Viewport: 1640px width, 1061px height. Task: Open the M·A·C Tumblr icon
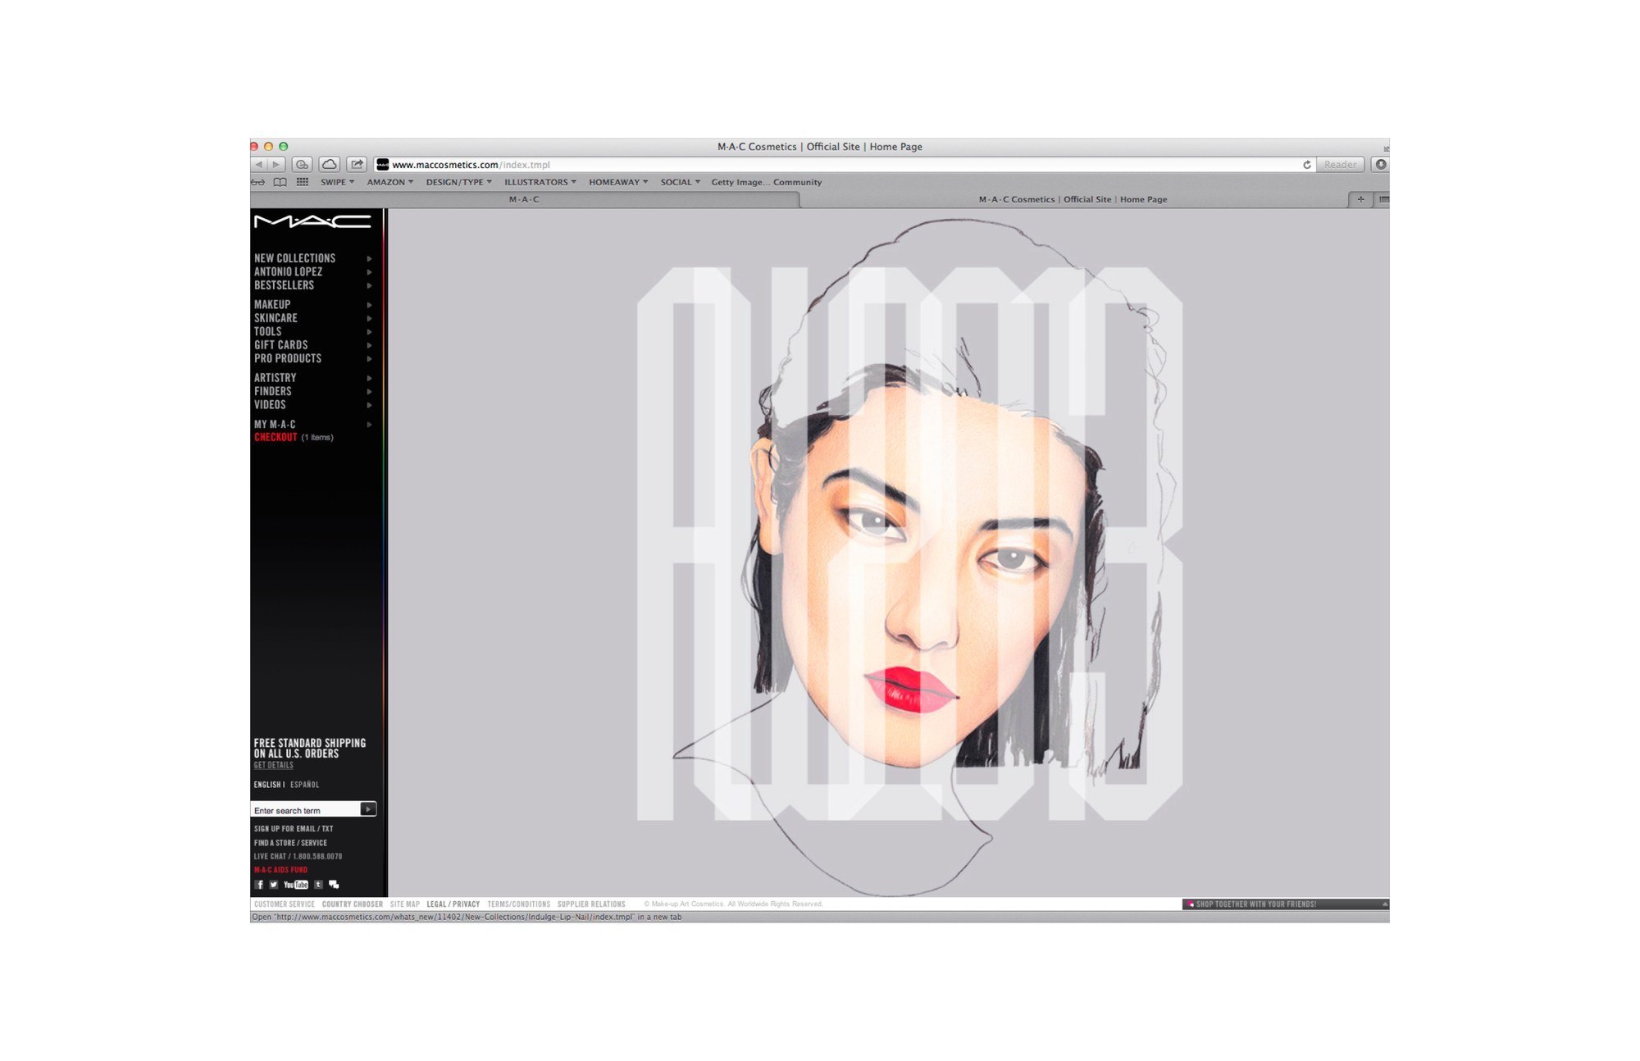319,885
